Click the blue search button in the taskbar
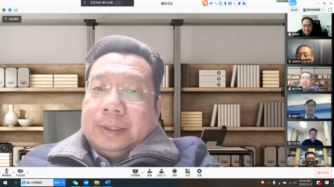The height and width of the screenshot is (187, 334). pyautogui.click(x=59, y=183)
